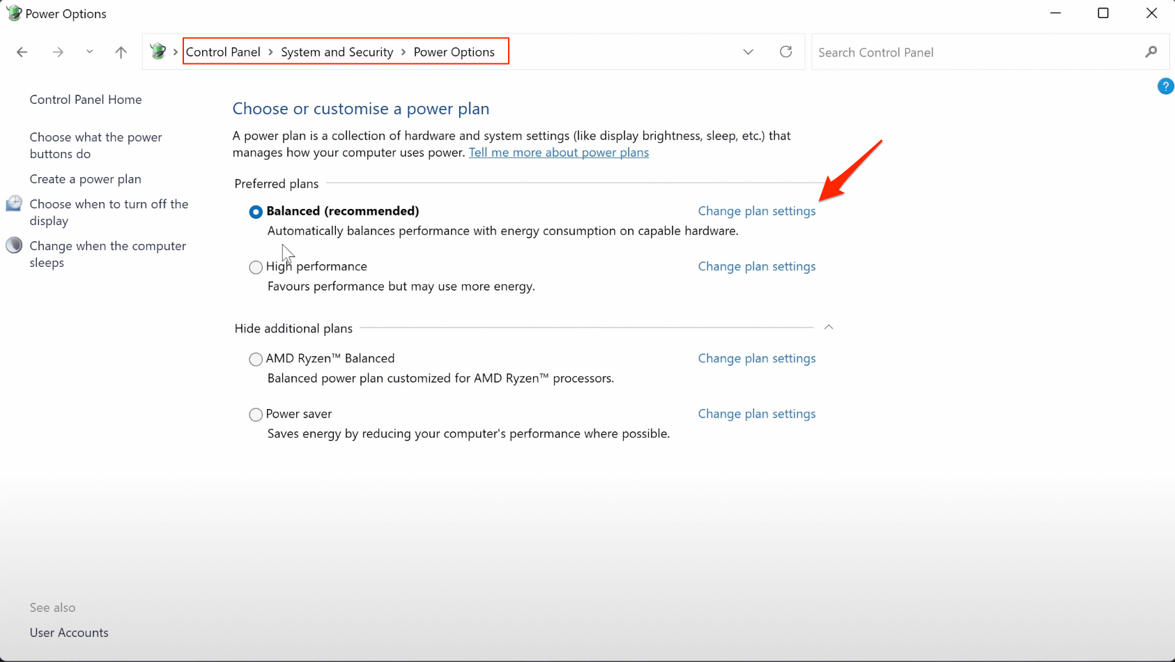Expand the address bar history dropdown
Screen dimensions: 1175x662
748,52
